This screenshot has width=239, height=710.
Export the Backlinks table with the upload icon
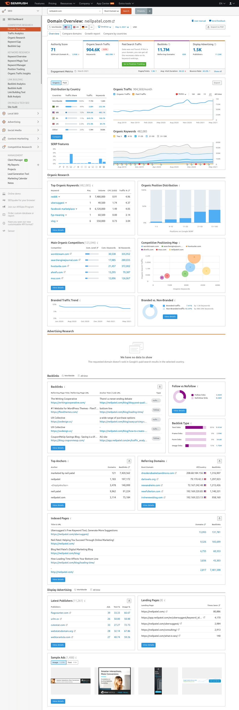[x=160, y=387]
